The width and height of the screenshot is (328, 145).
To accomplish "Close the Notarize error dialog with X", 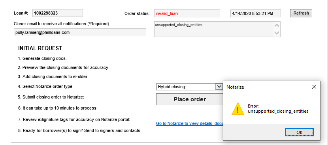I will 314,87.
